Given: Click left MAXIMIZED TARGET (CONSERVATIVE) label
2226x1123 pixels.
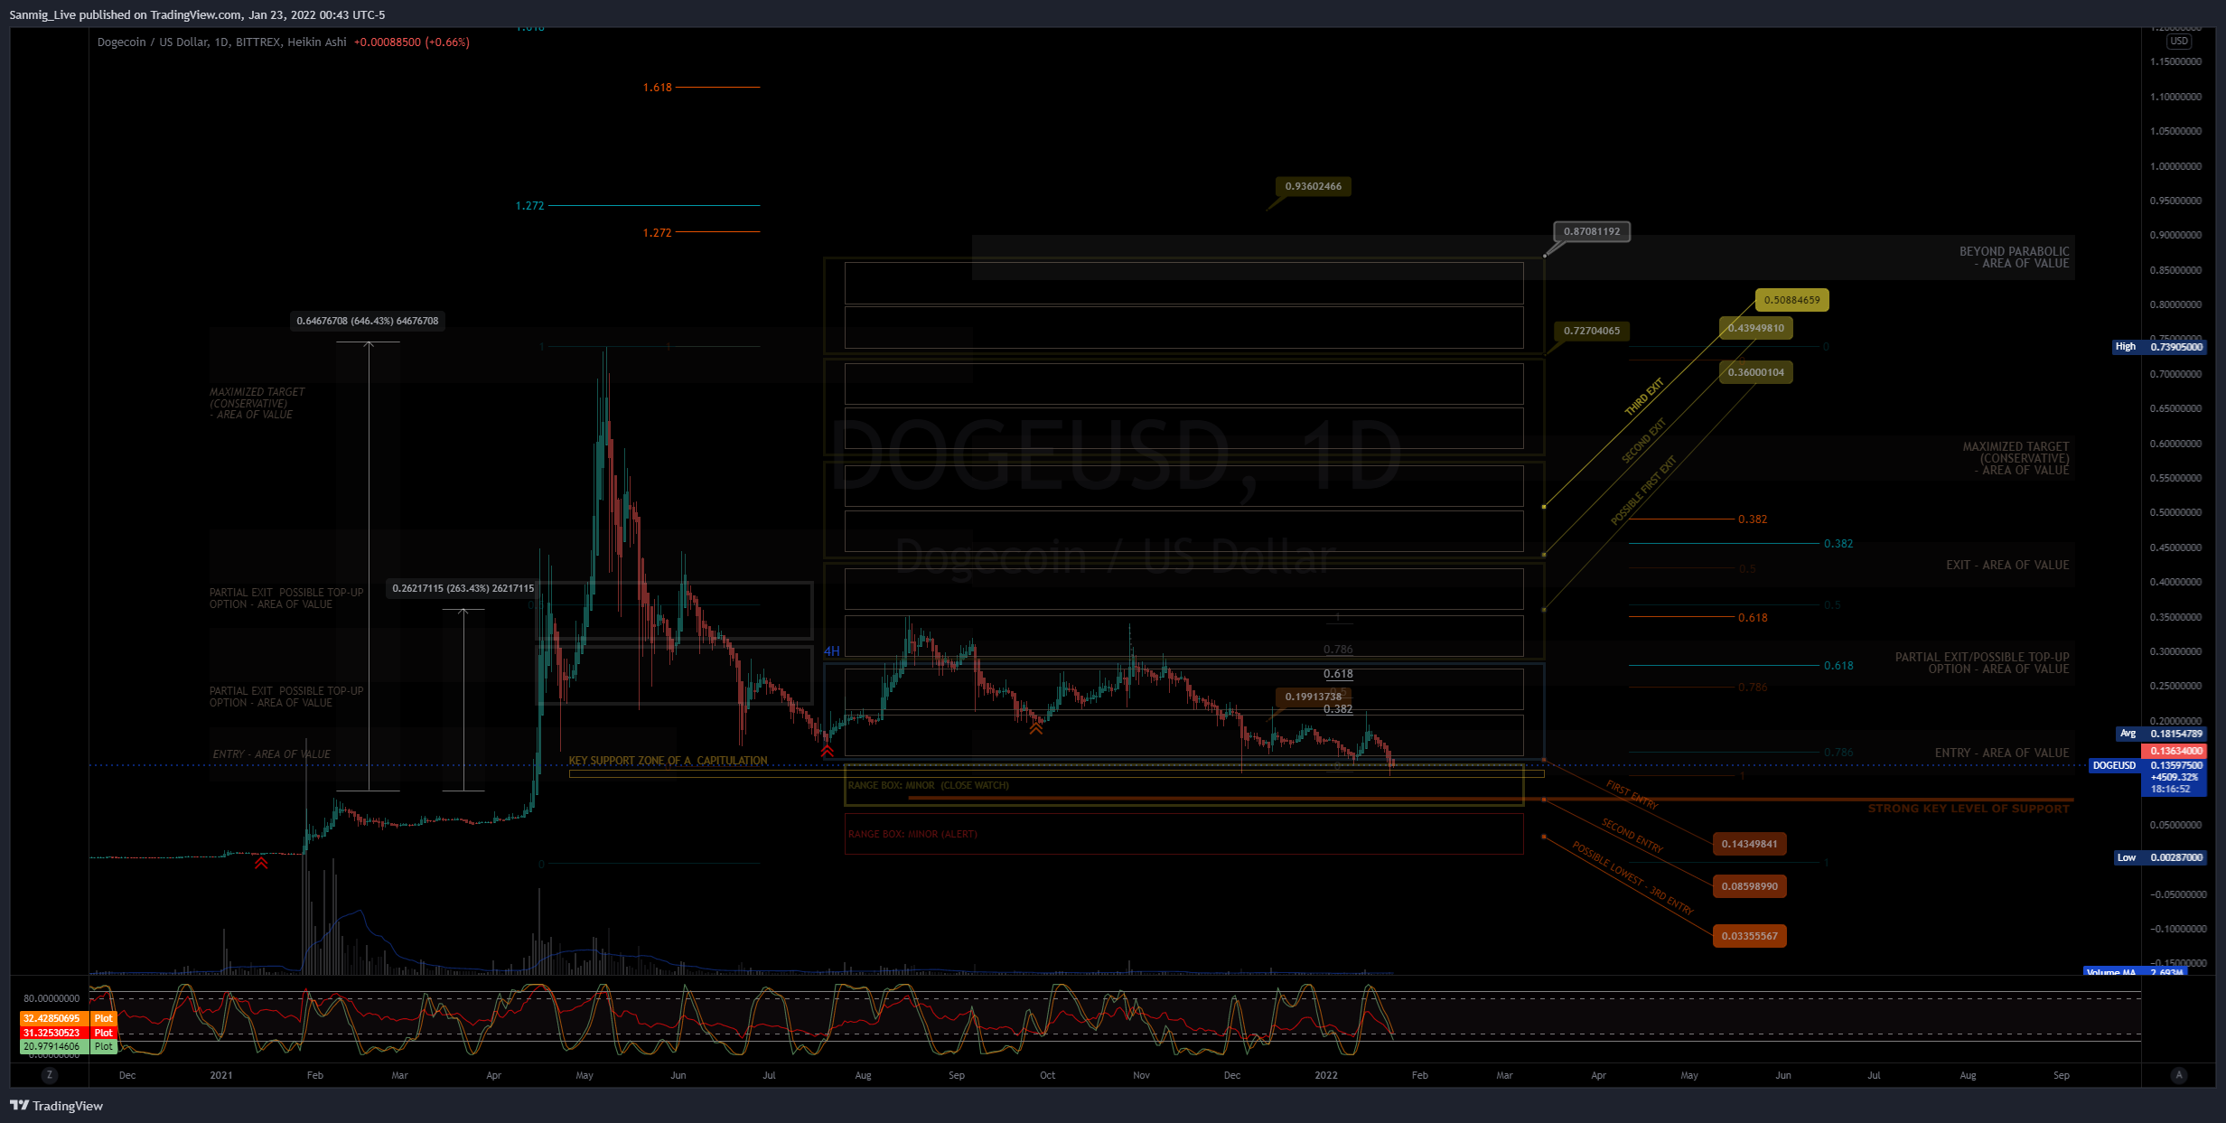Looking at the screenshot, I should [257, 403].
